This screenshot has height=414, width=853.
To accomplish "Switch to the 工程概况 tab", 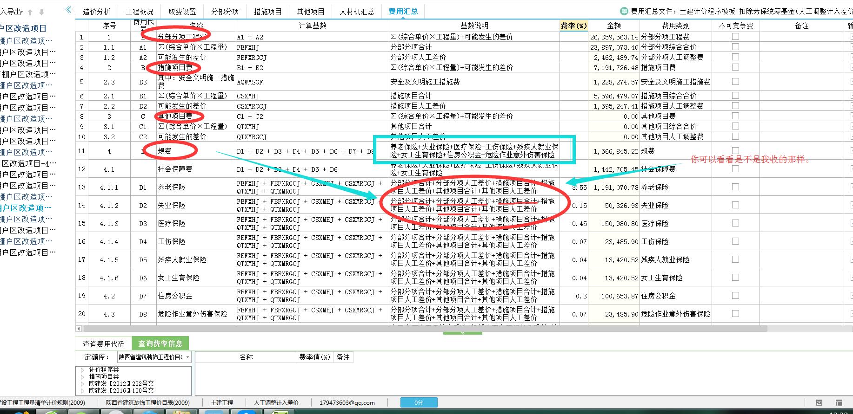I will (x=140, y=12).
